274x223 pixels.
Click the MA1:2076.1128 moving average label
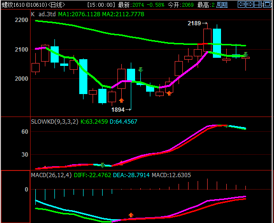79,14
